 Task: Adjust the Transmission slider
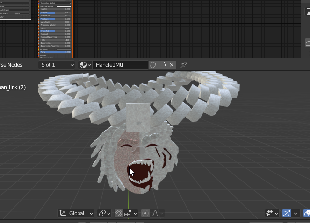click(x=55, y=43)
